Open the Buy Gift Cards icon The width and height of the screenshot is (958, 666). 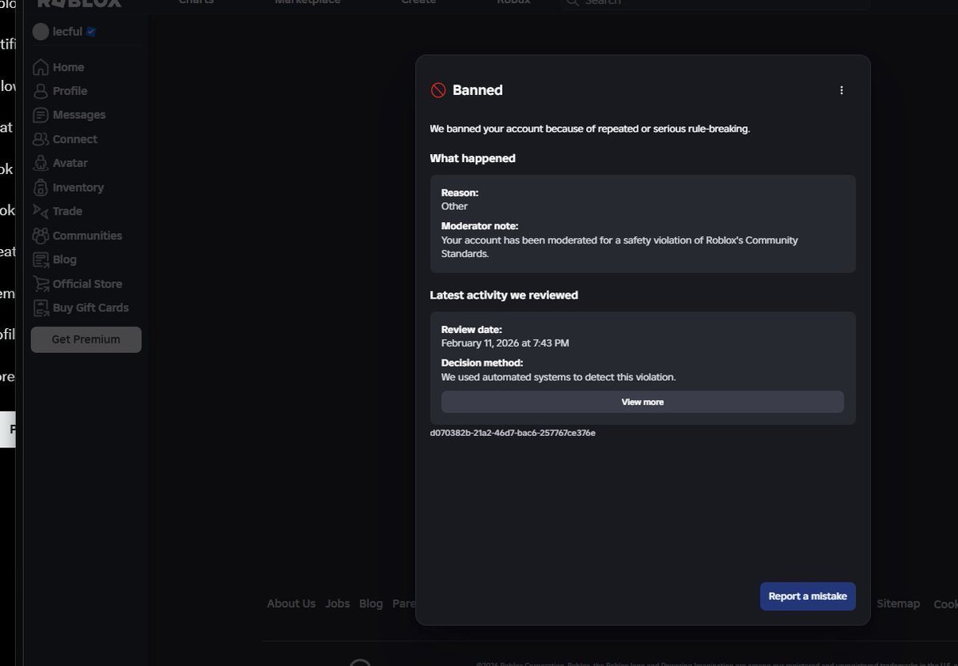pyautogui.click(x=41, y=307)
